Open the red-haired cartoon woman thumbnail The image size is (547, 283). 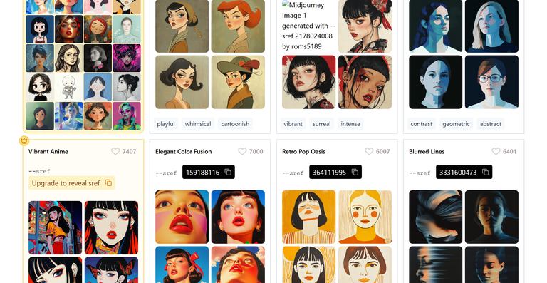(x=238, y=26)
